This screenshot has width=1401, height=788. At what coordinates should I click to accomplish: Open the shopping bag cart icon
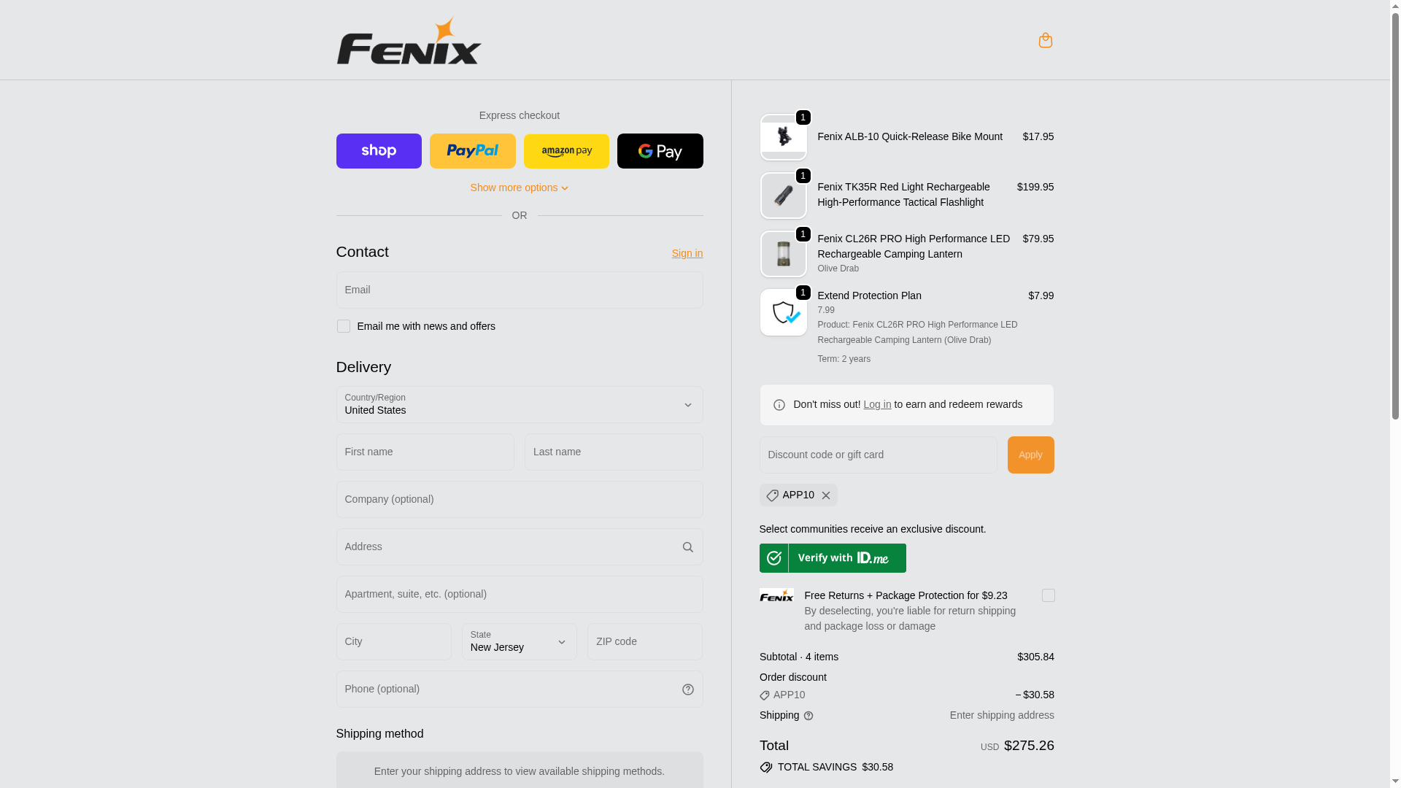[x=1045, y=40]
